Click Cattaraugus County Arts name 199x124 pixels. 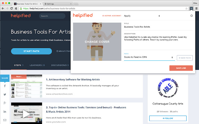click(x=168, y=104)
